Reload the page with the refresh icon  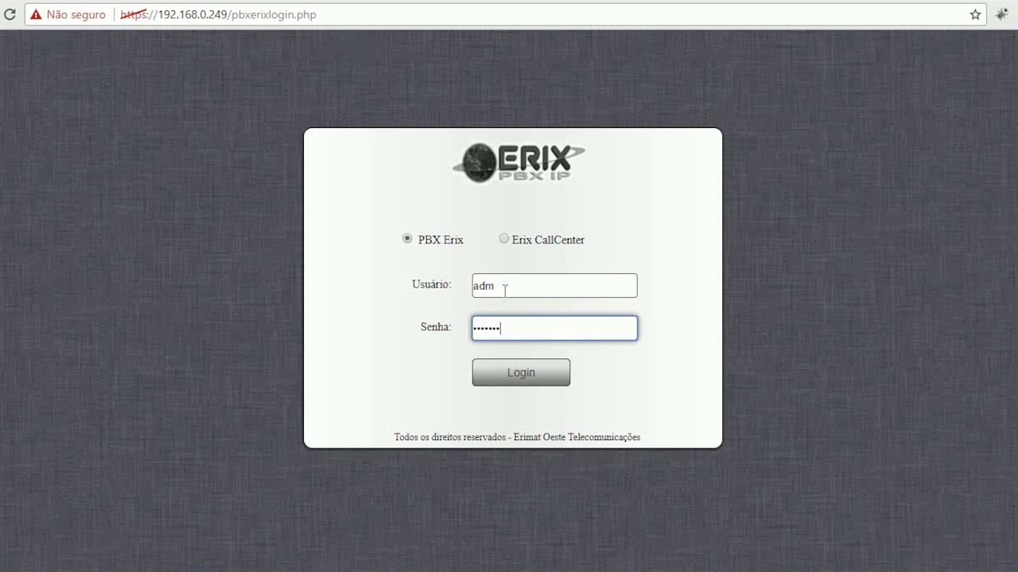pyautogui.click(x=10, y=14)
